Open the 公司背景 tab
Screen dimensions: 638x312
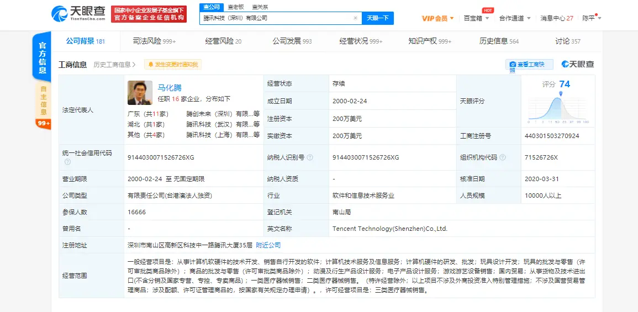(x=86, y=41)
